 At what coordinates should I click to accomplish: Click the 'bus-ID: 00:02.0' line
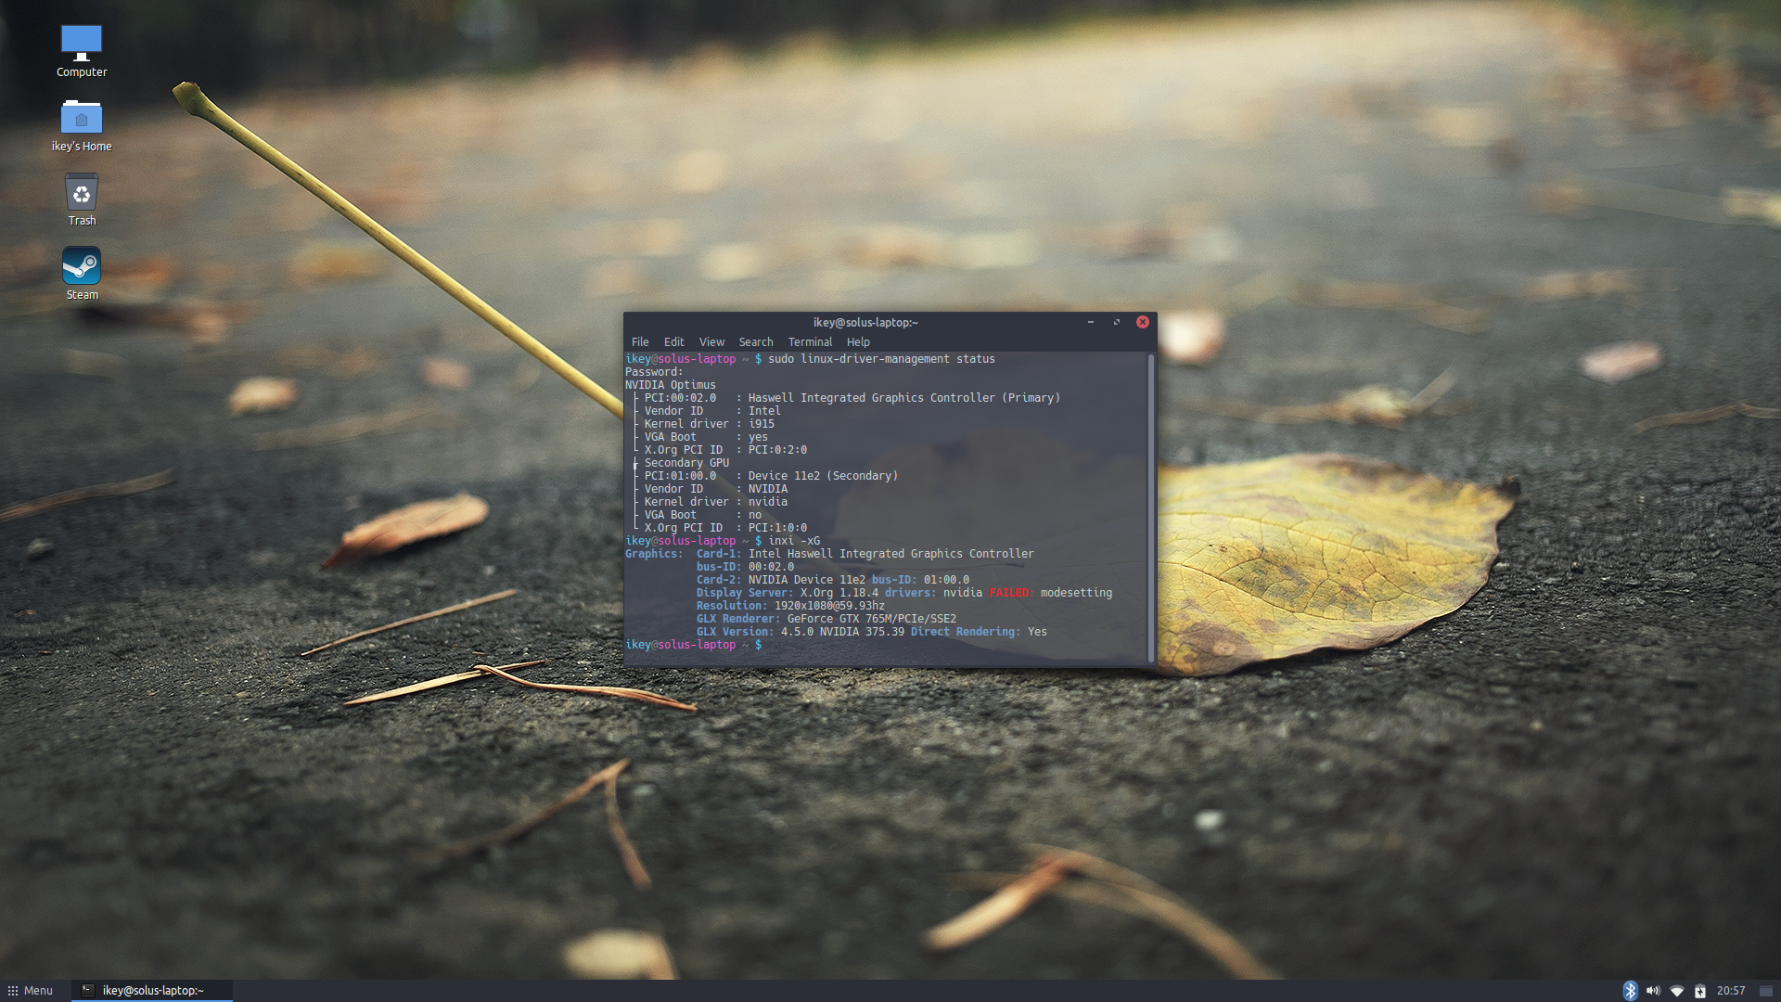[746, 567]
